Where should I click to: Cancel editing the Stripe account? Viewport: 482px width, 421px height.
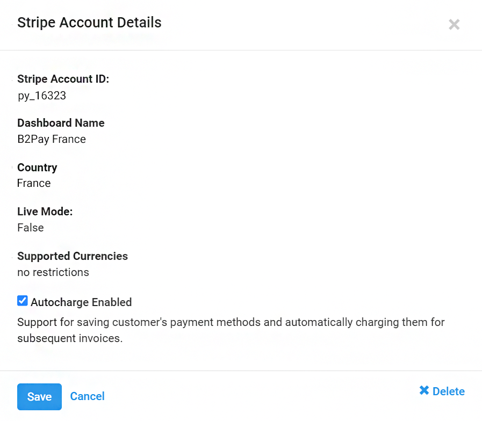click(x=87, y=396)
